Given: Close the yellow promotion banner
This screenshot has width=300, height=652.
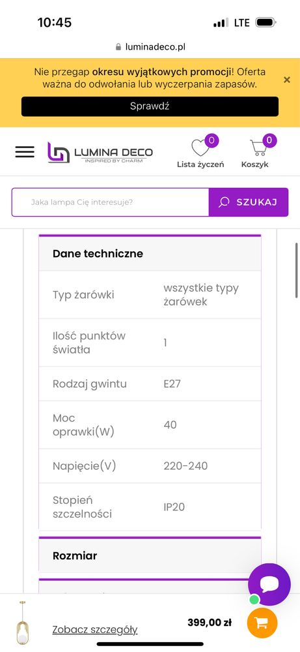Looking at the screenshot, I should click(287, 80).
